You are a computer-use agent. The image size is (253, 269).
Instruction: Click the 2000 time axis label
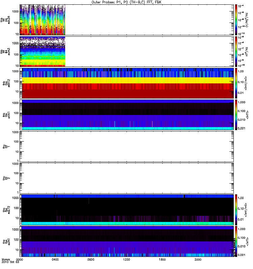click(198, 260)
